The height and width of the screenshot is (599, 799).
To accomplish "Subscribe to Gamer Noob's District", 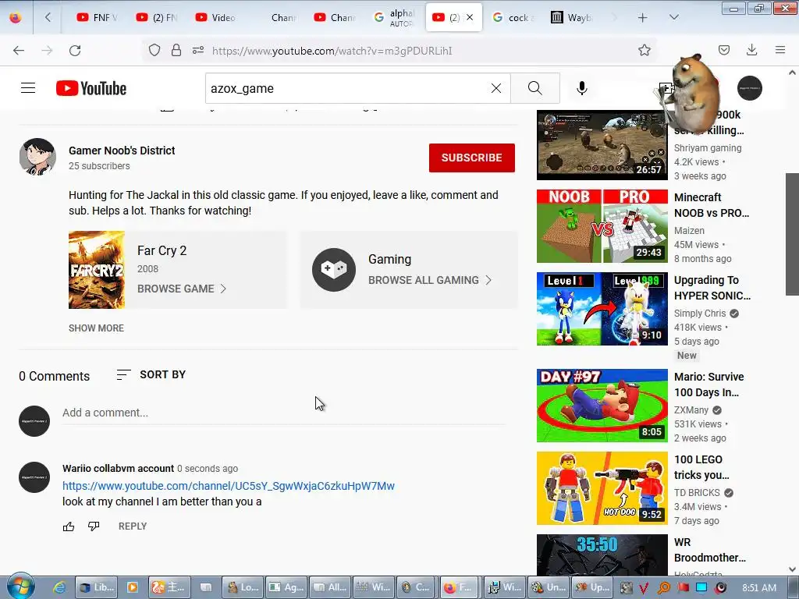I will [x=472, y=158].
